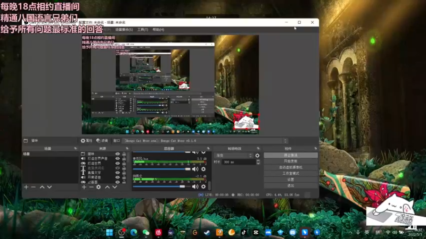Show hidden icons in the system tray

click(350, 233)
